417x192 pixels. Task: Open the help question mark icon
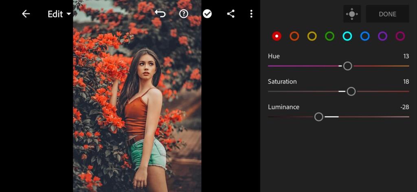coord(184,14)
